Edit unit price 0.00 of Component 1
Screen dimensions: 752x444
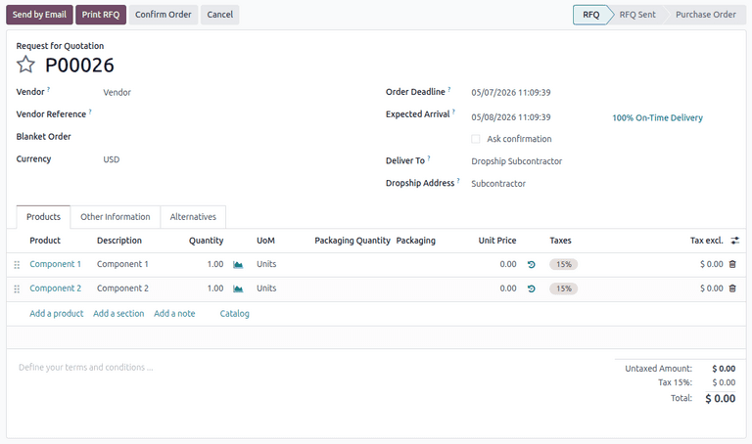(x=508, y=264)
